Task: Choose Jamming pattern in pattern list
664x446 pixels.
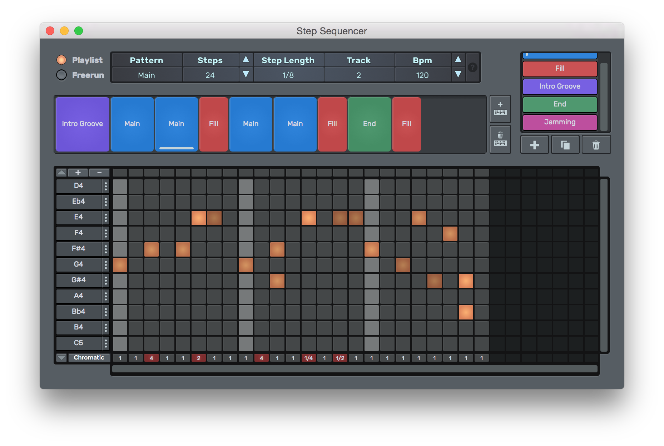Action: [560, 122]
